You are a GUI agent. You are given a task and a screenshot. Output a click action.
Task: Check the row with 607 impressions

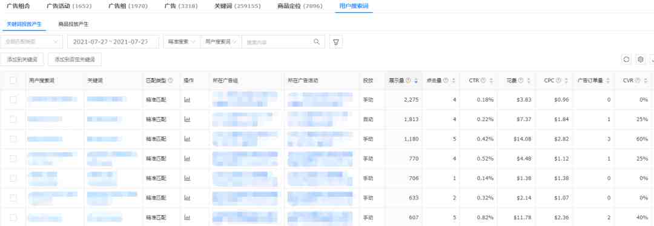click(13, 218)
